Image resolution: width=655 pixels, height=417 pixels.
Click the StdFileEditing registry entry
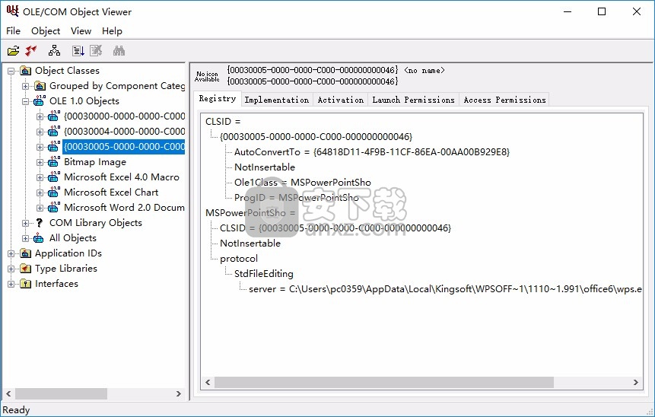click(x=263, y=274)
